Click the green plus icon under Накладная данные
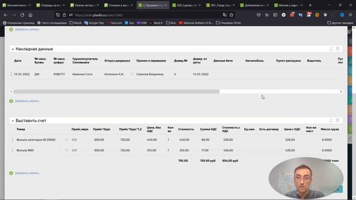 (11, 101)
